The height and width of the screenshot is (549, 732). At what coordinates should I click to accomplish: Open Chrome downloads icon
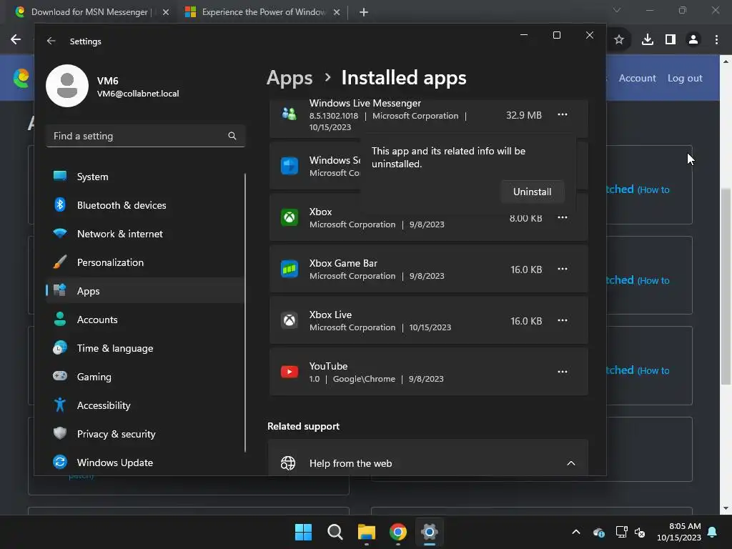coord(648,40)
